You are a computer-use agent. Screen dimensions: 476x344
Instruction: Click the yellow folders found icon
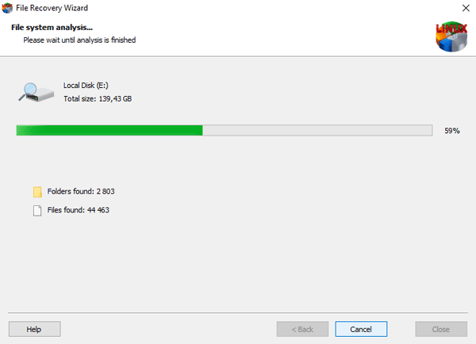click(x=37, y=192)
